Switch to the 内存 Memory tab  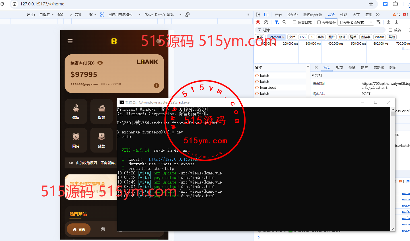[x=356, y=15]
